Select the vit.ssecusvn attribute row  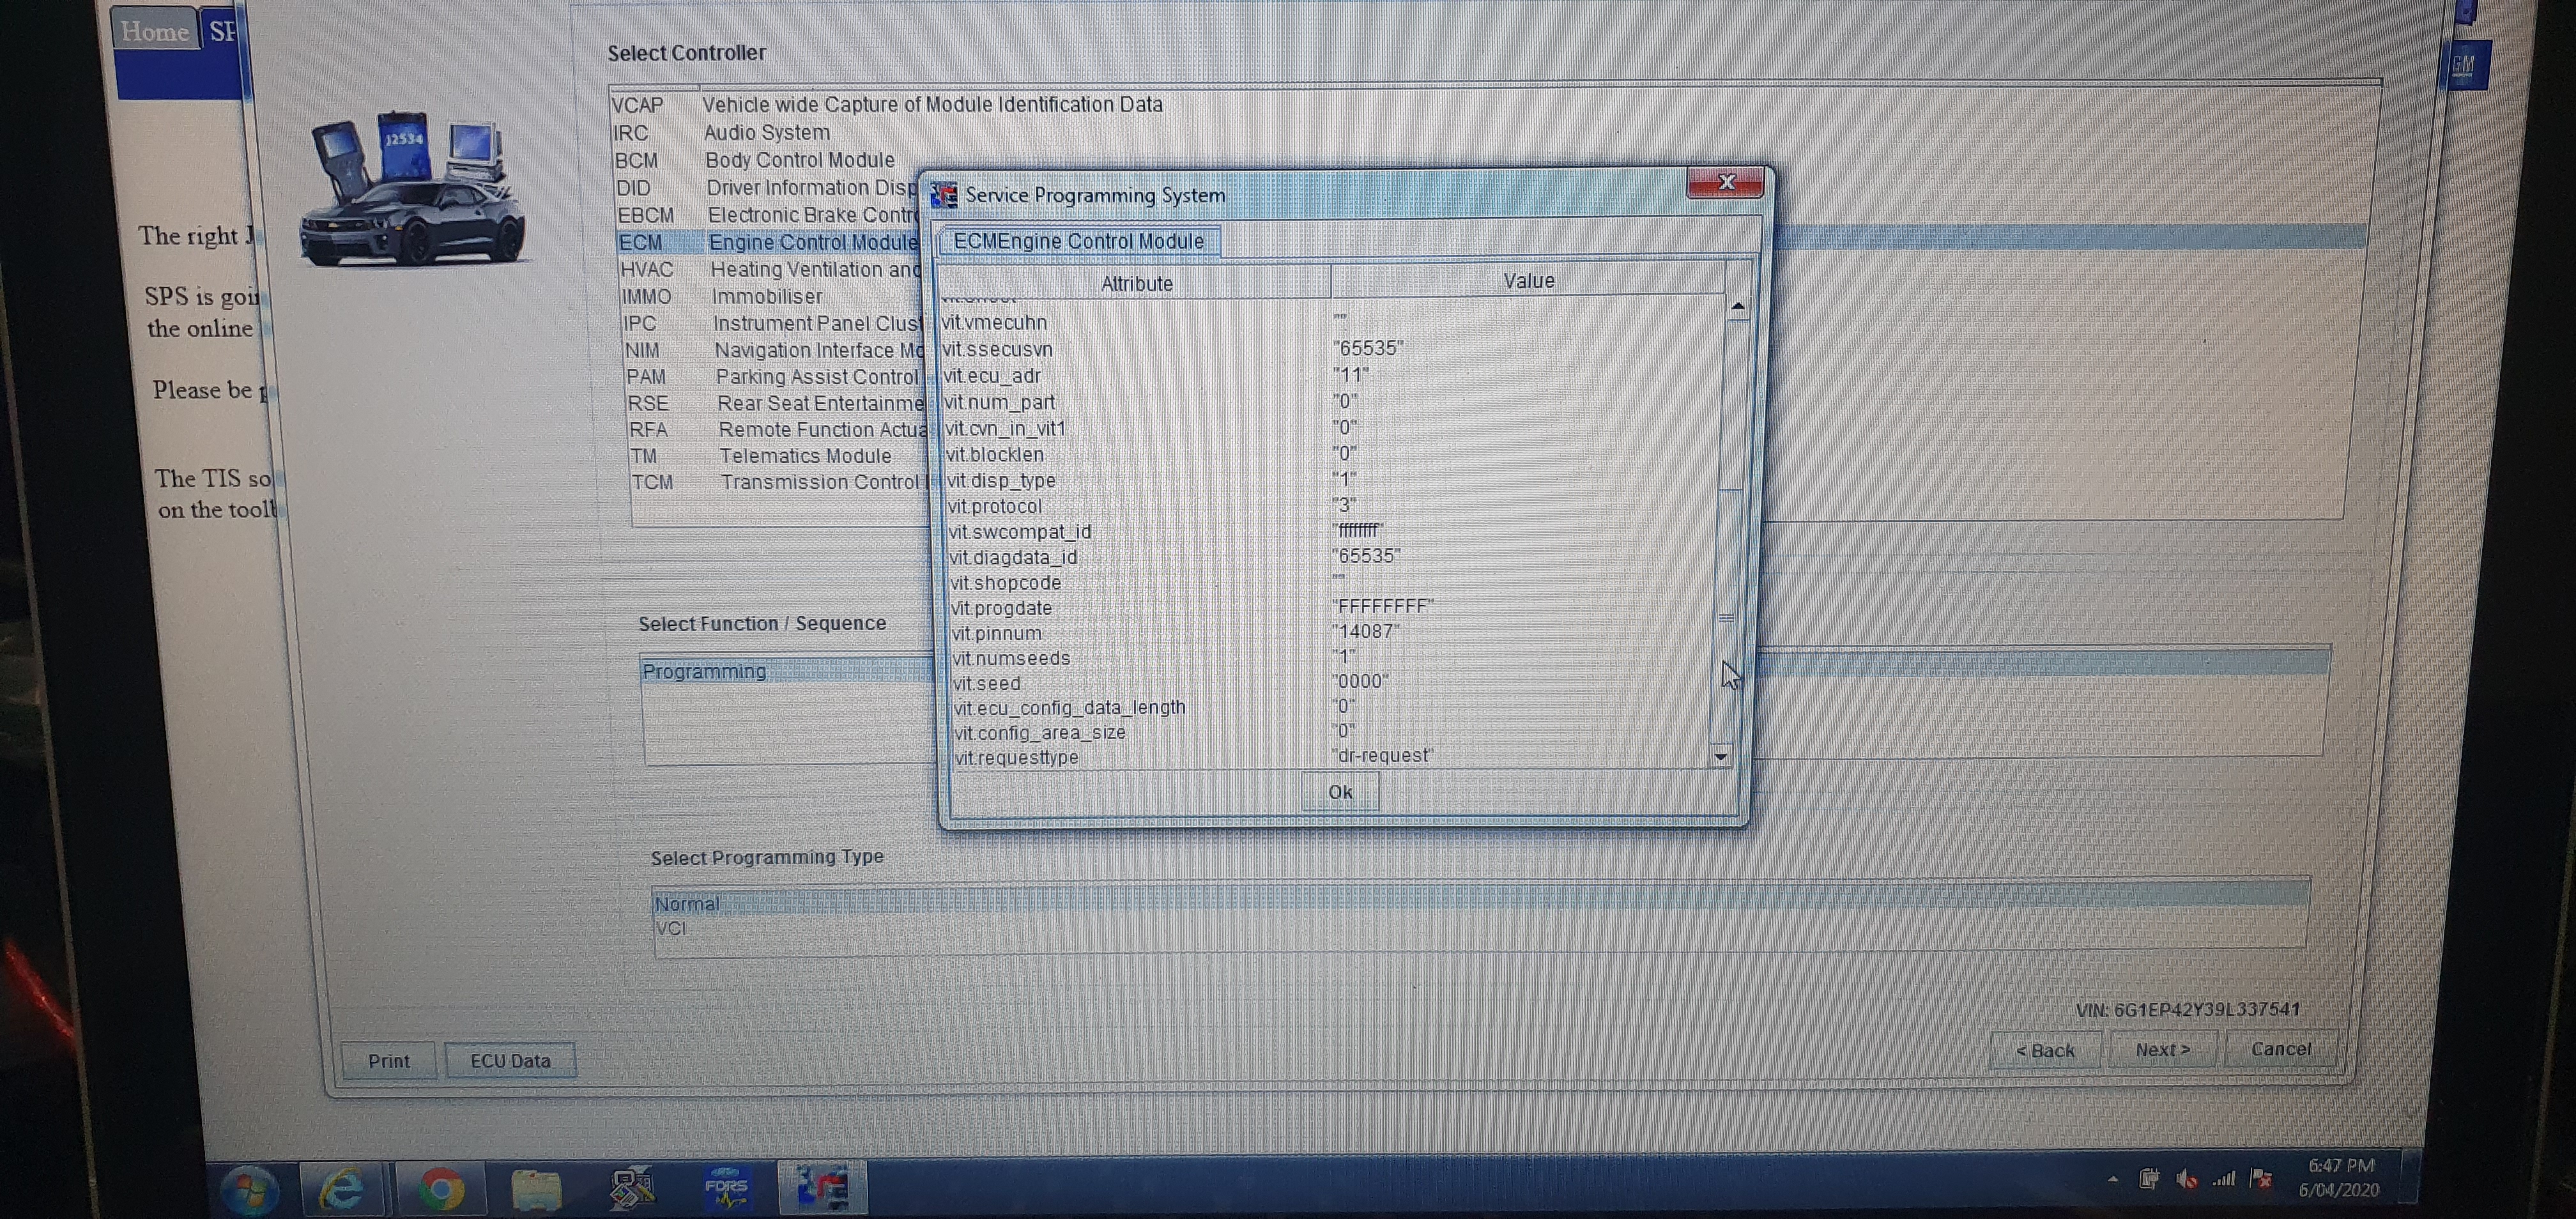tap(1332, 349)
